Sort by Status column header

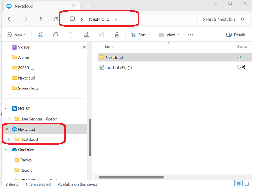[x=242, y=46]
